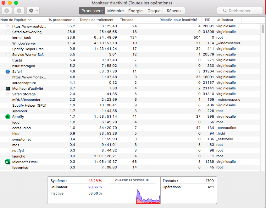266x208 pixels.
Task: Sort by the % processeur column header
Action: click(x=62, y=20)
